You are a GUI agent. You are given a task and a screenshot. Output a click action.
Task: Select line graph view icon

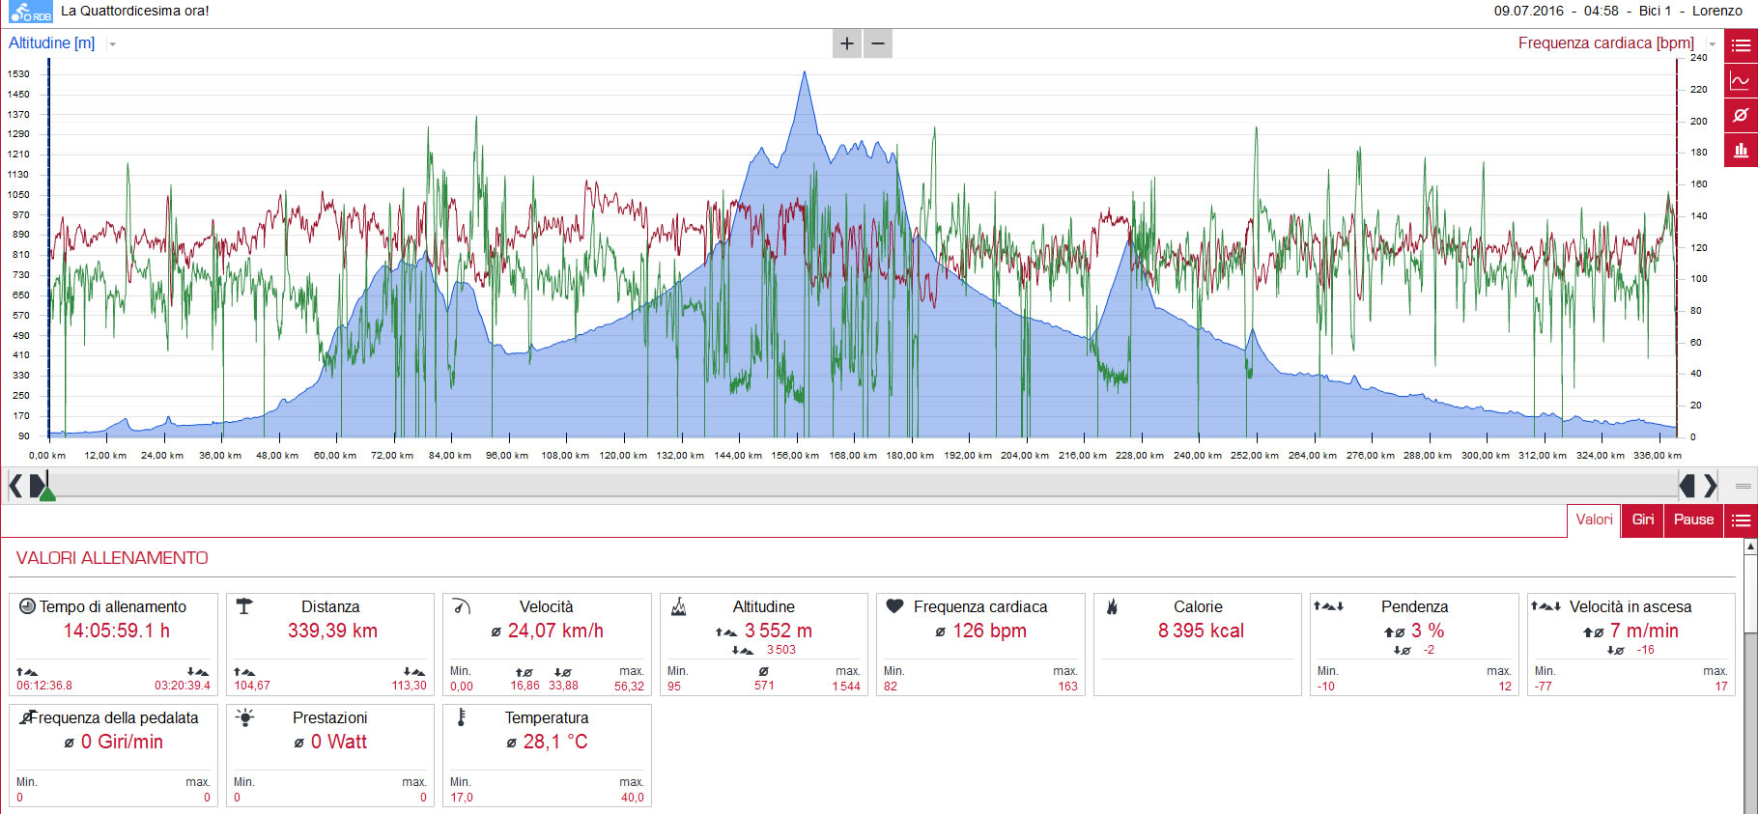click(1741, 81)
